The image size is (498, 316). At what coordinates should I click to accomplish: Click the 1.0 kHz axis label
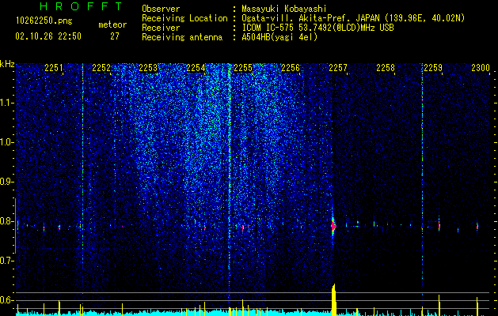point(7,142)
